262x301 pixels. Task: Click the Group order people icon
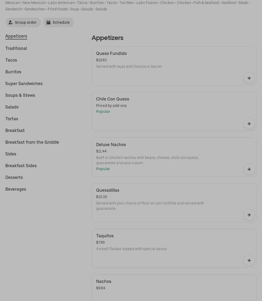pos(11,22)
